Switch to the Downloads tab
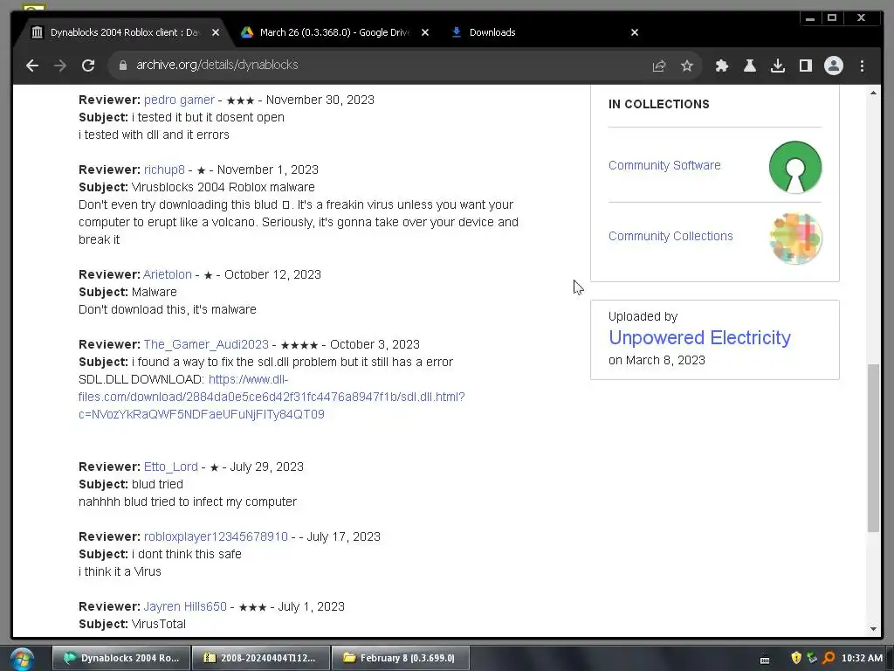 492,32
